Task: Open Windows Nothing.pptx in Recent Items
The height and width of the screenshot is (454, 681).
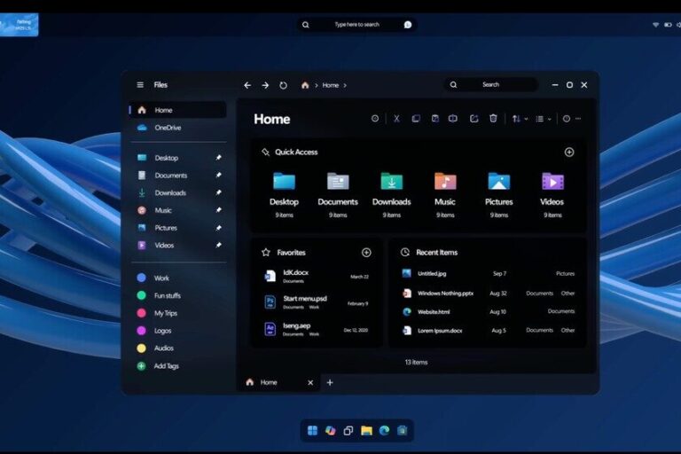Action: (x=489, y=294)
